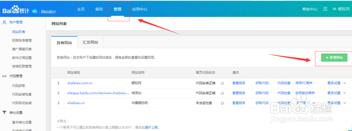352x131 pixels.
Task: Click 启用移动商桥 for siteapp.baidu.com row
Action: click(x=305, y=93)
